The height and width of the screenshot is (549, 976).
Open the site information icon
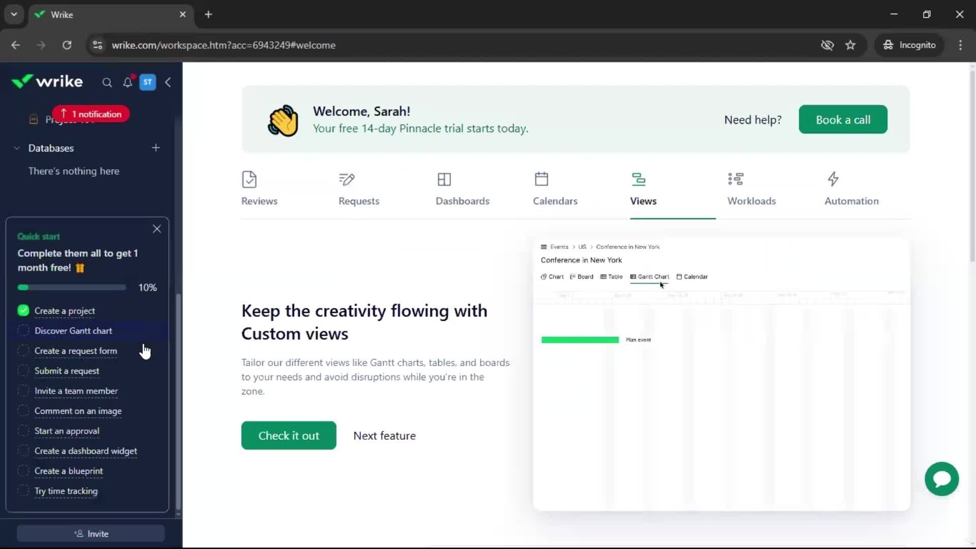click(98, 45)
